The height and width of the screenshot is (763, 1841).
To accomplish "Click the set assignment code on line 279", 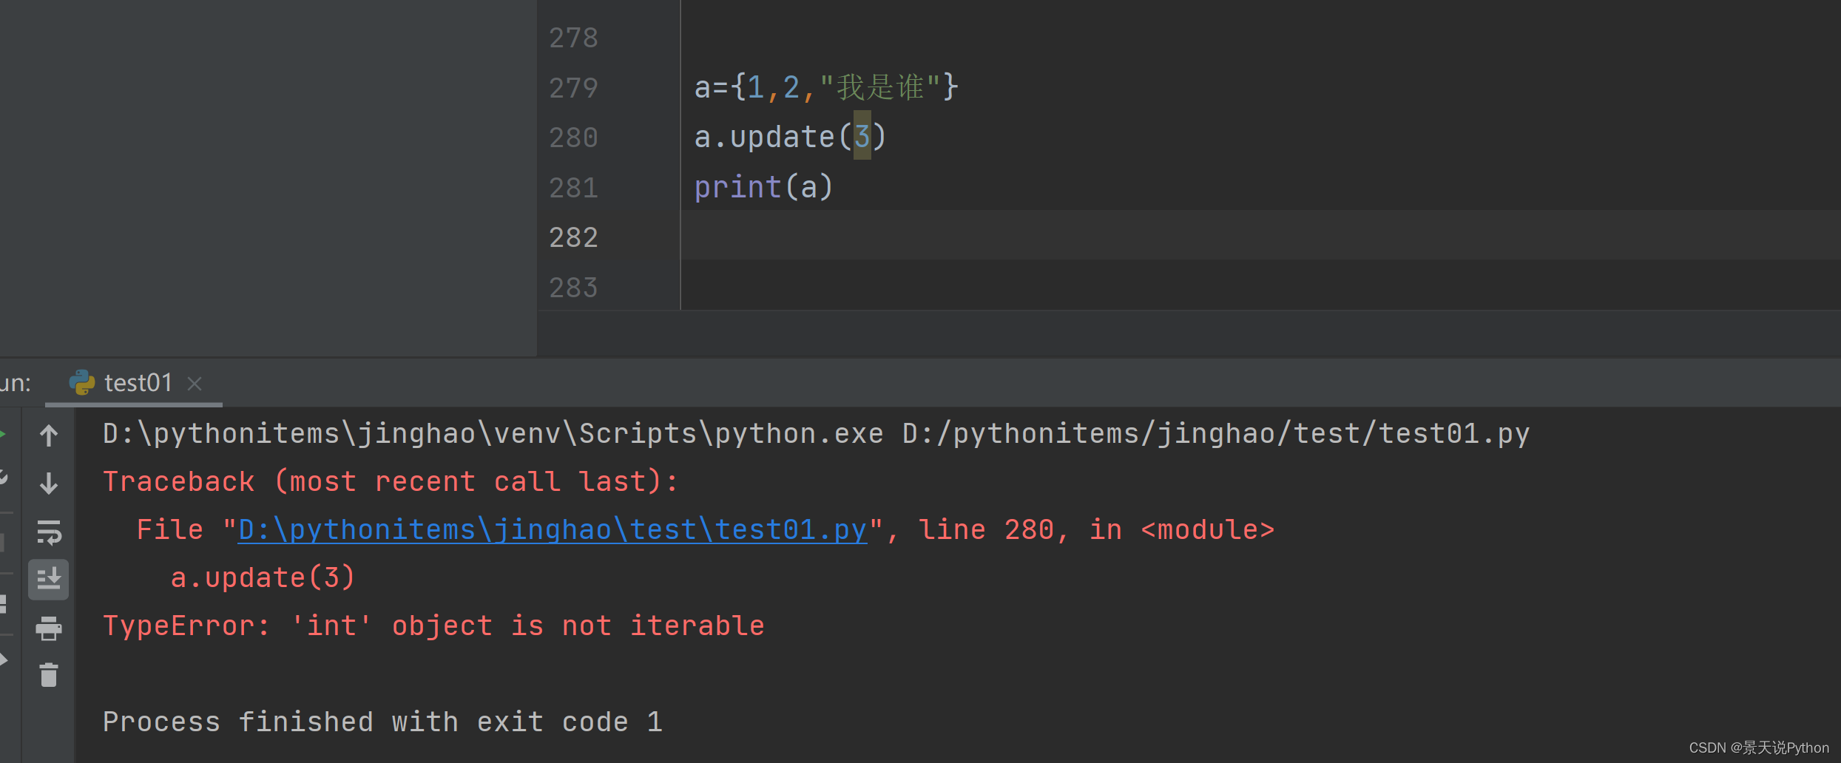I will coord(826,87).
